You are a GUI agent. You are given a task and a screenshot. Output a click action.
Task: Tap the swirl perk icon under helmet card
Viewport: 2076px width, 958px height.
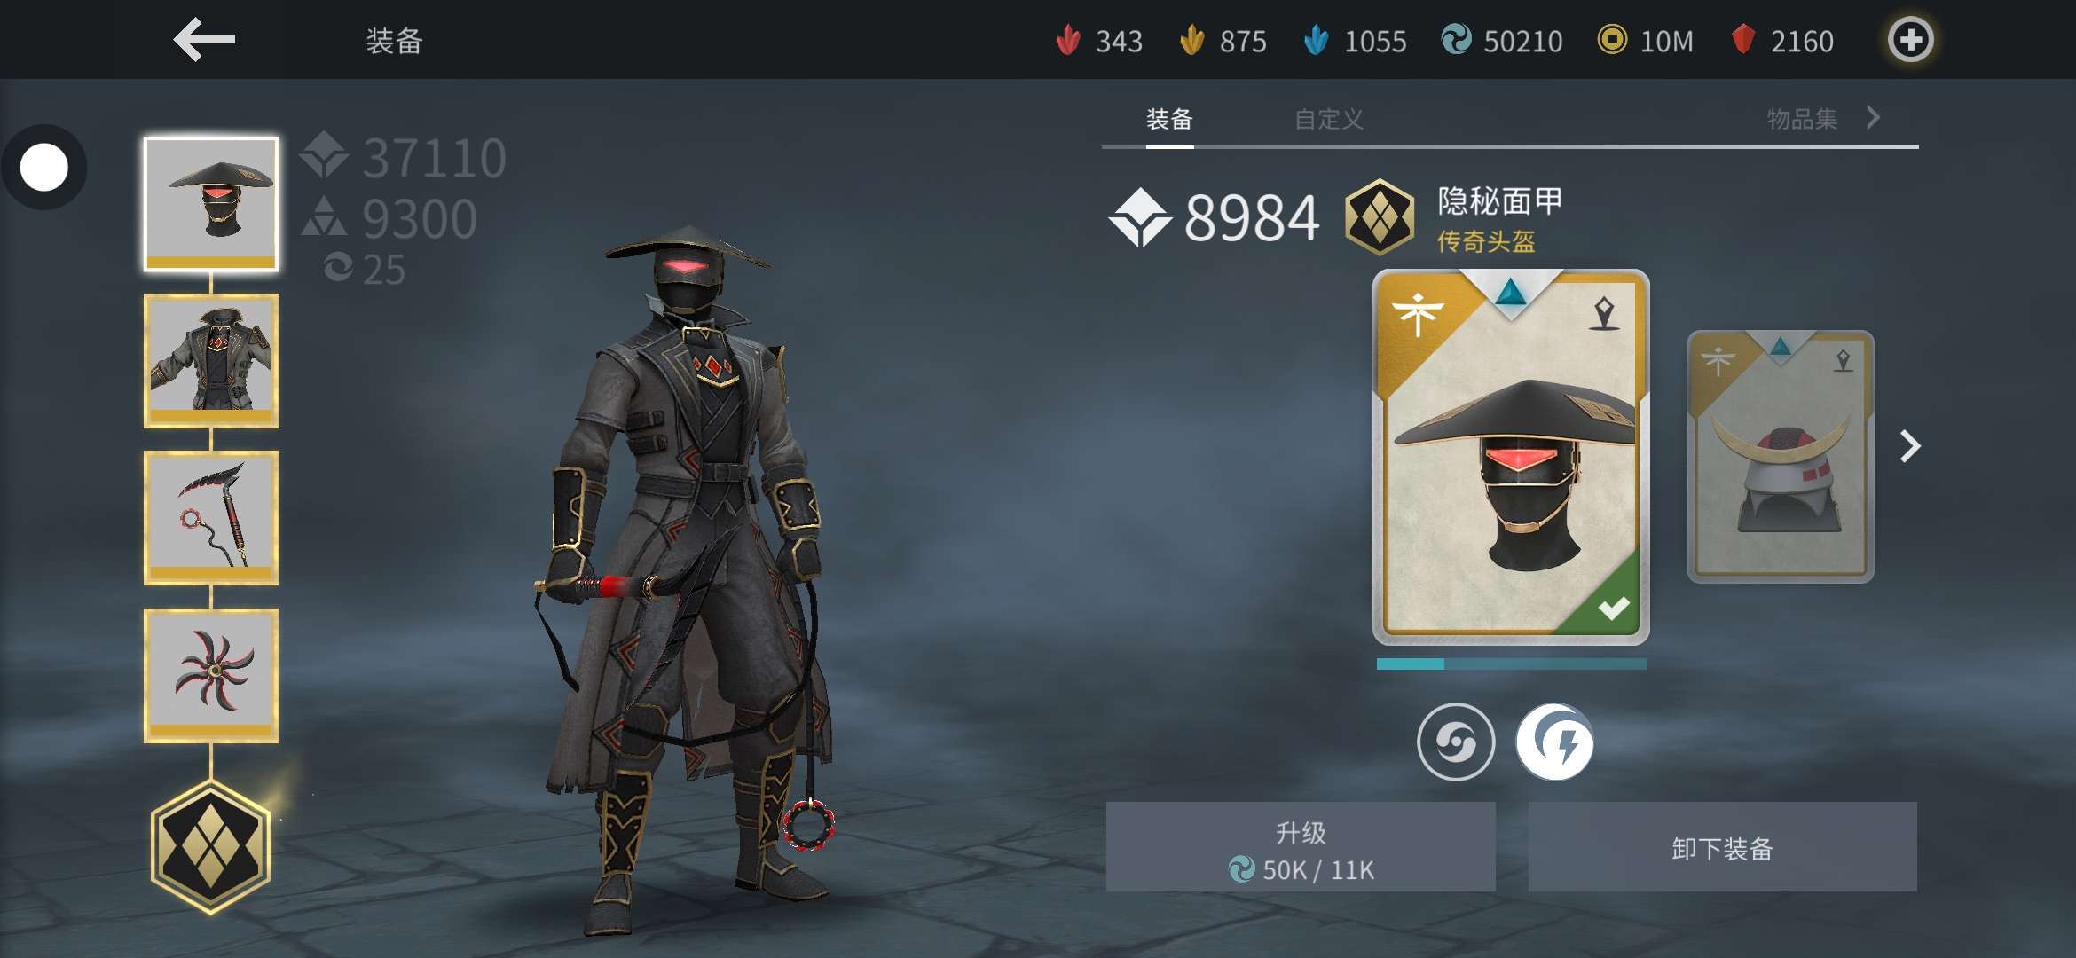point(1455,742)
